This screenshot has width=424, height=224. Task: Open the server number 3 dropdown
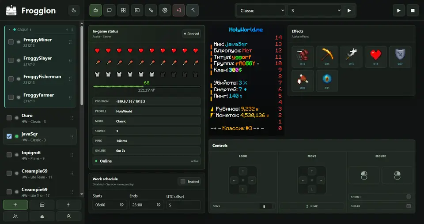click(x=315, y=11)
